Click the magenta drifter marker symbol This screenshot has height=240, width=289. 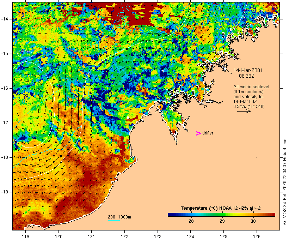[198, 133]
